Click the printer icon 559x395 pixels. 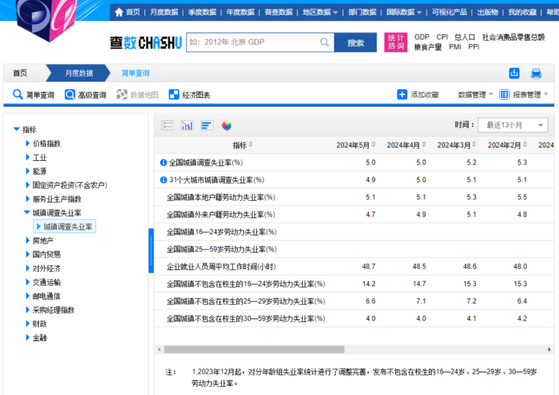(536, 73)
